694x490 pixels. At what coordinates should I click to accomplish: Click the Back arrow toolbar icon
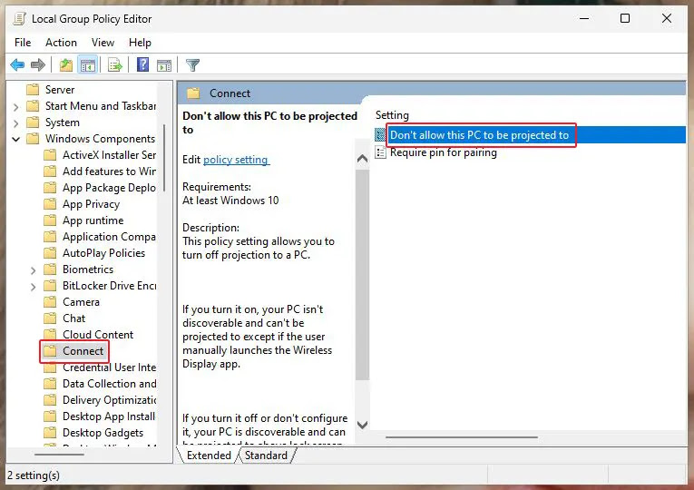(x=17, y=65)
